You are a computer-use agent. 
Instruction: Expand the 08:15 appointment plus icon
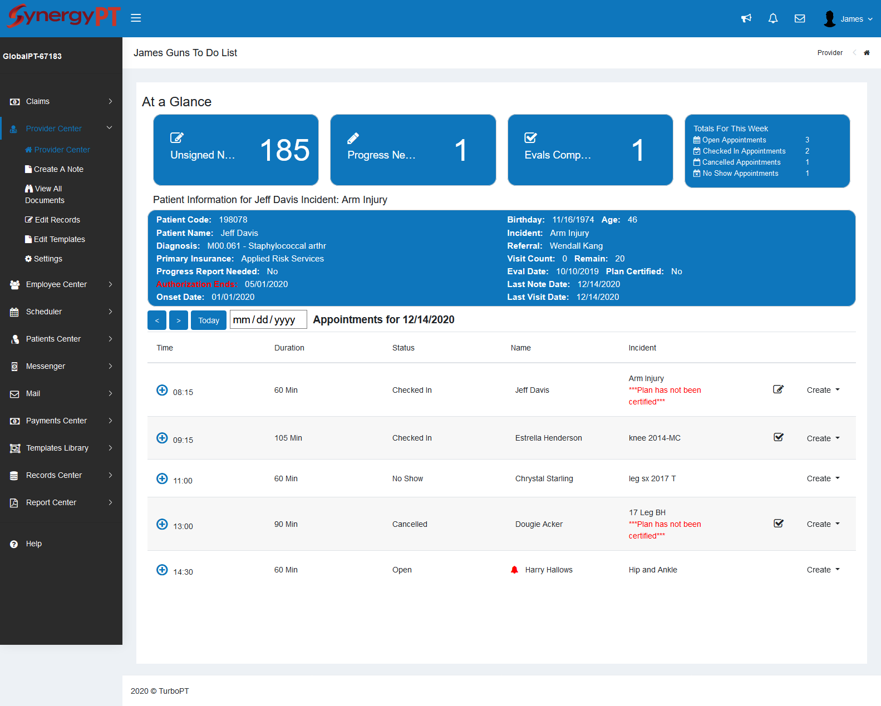(x=162, y=390)
